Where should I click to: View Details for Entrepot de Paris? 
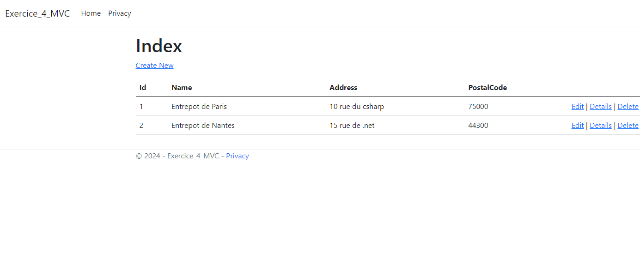pyautogui.click(x=601, y=107)
